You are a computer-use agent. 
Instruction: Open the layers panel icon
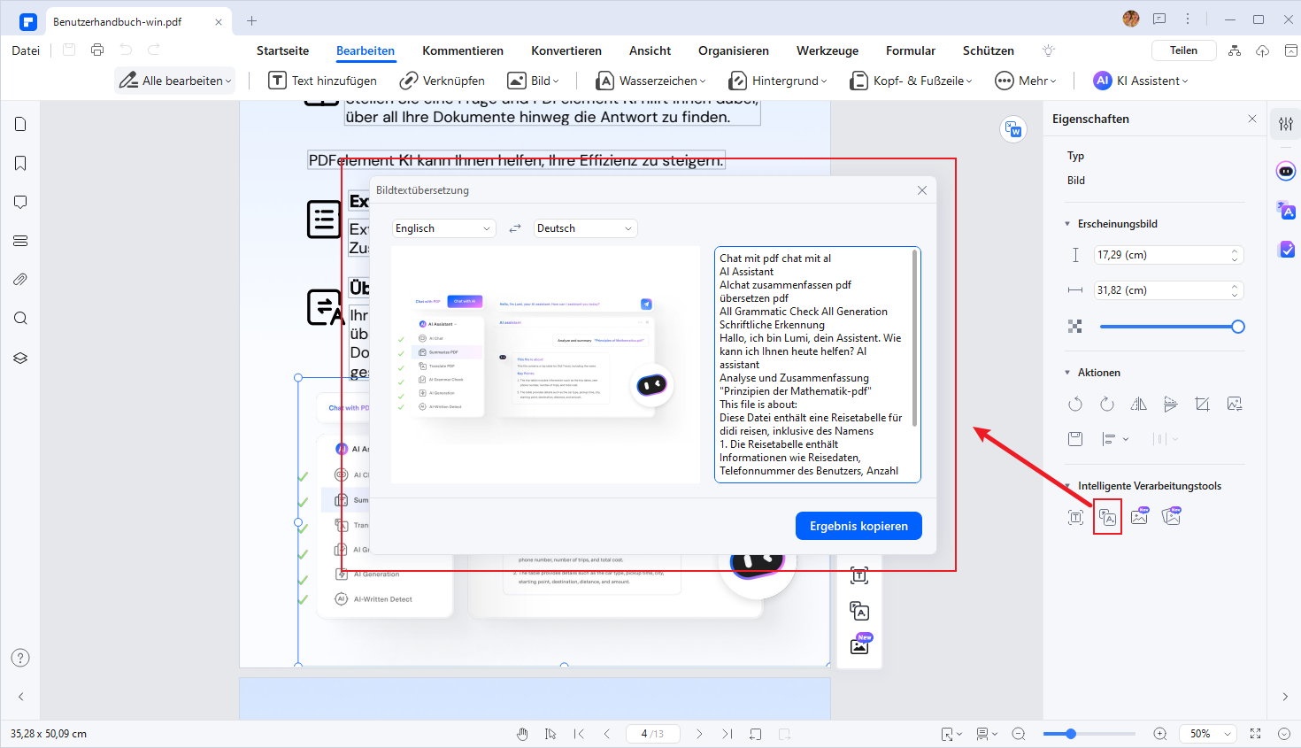tap(20, 358)
